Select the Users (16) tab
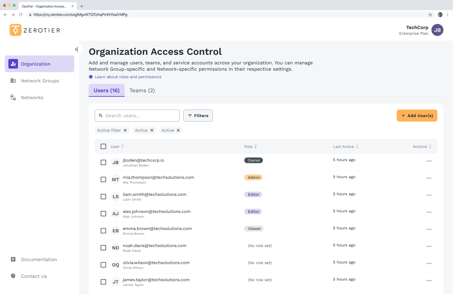Image resolution: width=453 pixels, height=294 pixels. point(107,90)
